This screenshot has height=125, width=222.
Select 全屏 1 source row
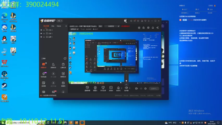pyautogui.click(x=53, y=37)
